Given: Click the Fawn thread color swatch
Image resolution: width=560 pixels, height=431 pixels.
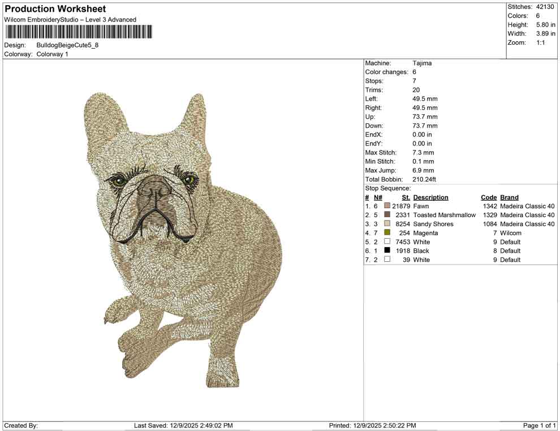Looking at the screenshot, I should 386,206.
